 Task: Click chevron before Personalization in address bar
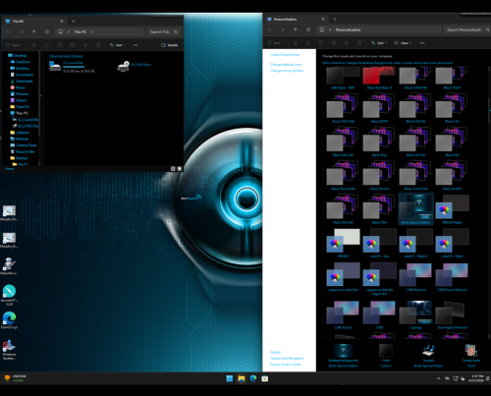pyautogui.click(x=330, y=29)
